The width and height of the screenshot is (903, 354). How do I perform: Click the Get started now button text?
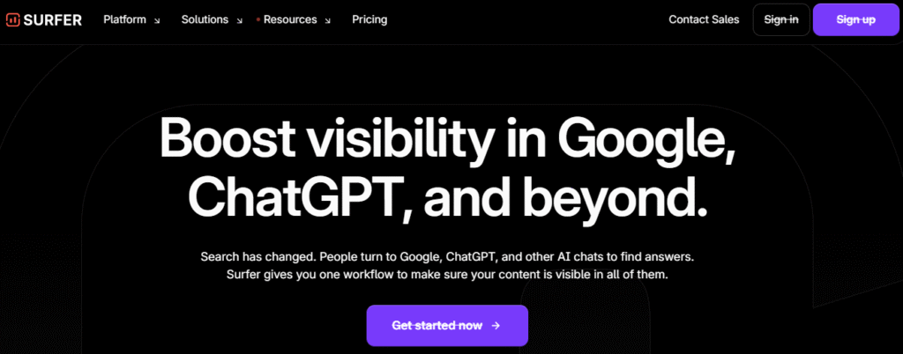(437, 326)
